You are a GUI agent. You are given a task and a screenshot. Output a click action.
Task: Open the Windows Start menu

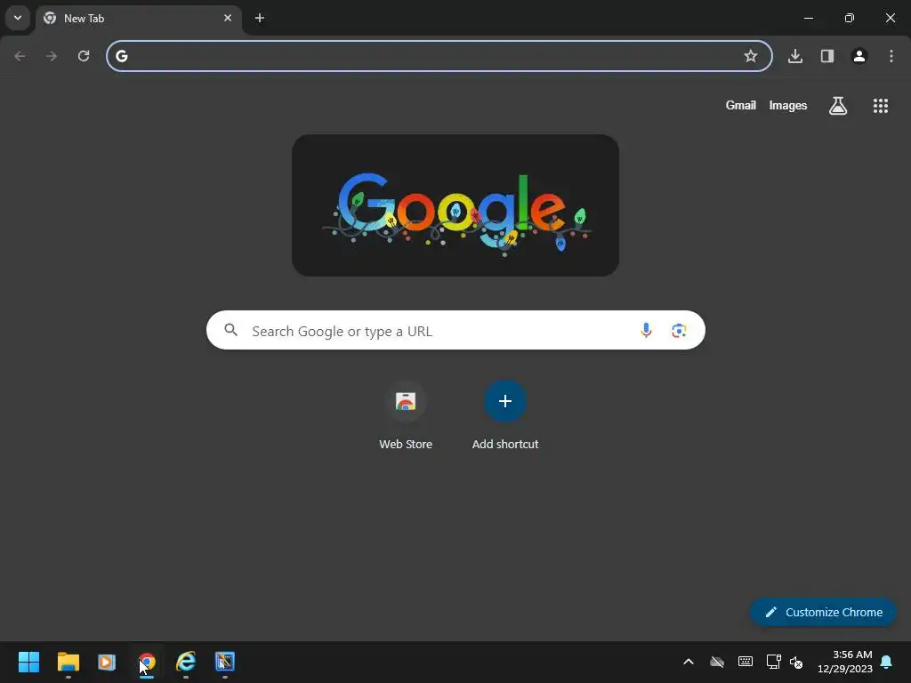(x=29, y=662)
